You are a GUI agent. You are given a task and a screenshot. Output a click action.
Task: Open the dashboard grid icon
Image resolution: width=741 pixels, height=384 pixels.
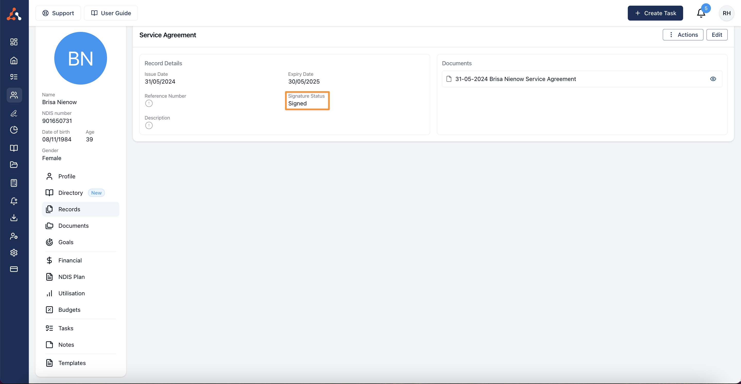14,42
